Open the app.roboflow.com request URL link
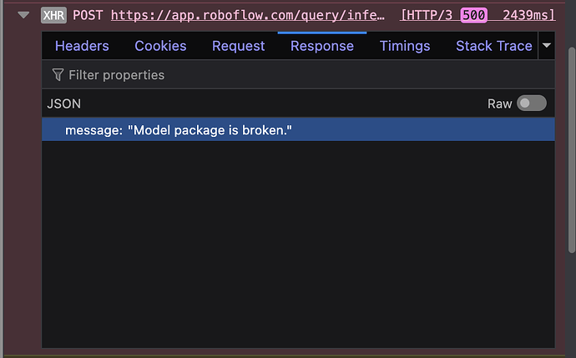The image size is (576, 358). [248, 15]
